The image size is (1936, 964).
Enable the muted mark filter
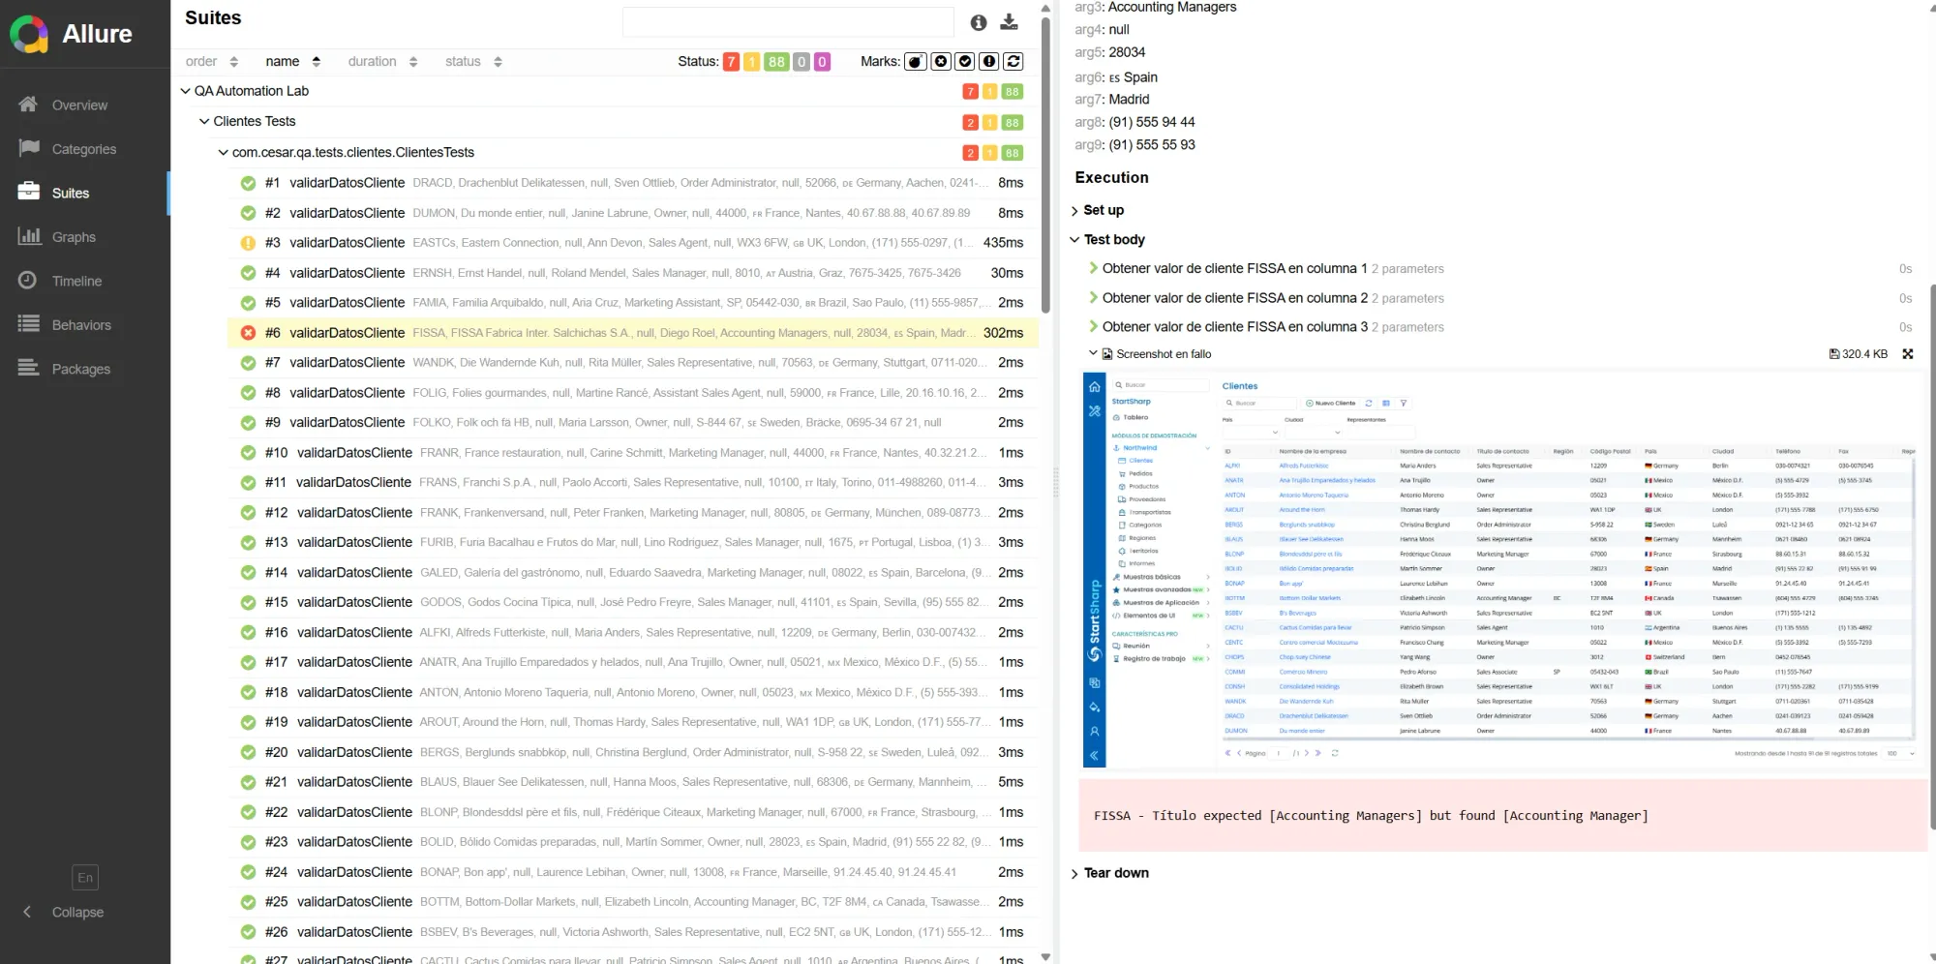[x=940, y=61]
